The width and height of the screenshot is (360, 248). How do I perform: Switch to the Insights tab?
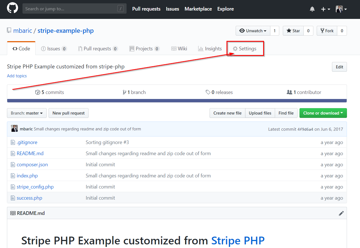210,49
